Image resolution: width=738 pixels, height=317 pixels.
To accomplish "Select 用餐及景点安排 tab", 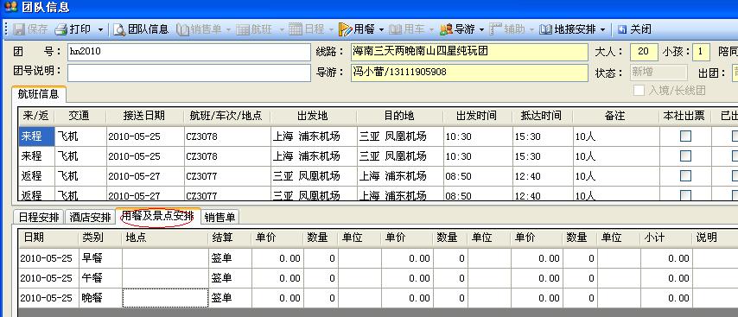I will coord(157,216).
